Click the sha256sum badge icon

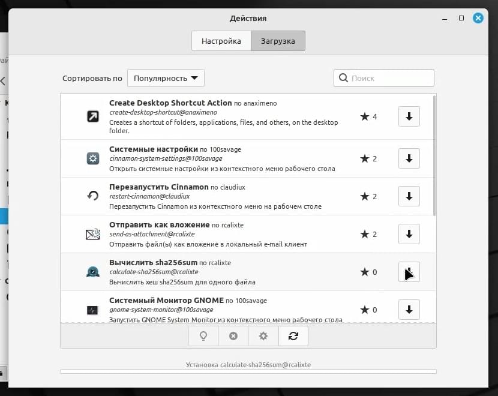(x=93, y=272)
